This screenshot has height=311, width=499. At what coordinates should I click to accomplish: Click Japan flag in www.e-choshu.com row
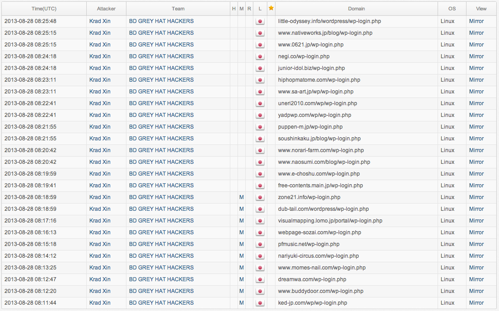click(x=260, y=174)
